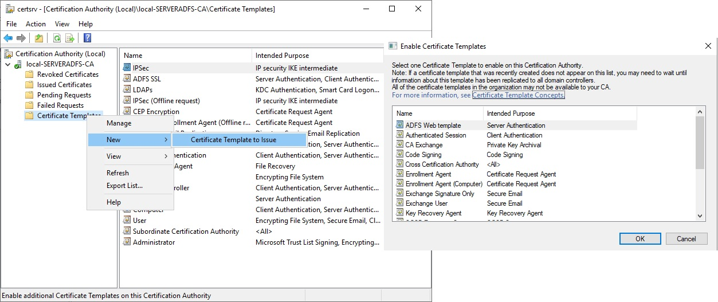Sort by Intended Purpose column in dialog
The width and height of the screenshot is (718, 302).
pyautogui.click(x=511, y=113)
